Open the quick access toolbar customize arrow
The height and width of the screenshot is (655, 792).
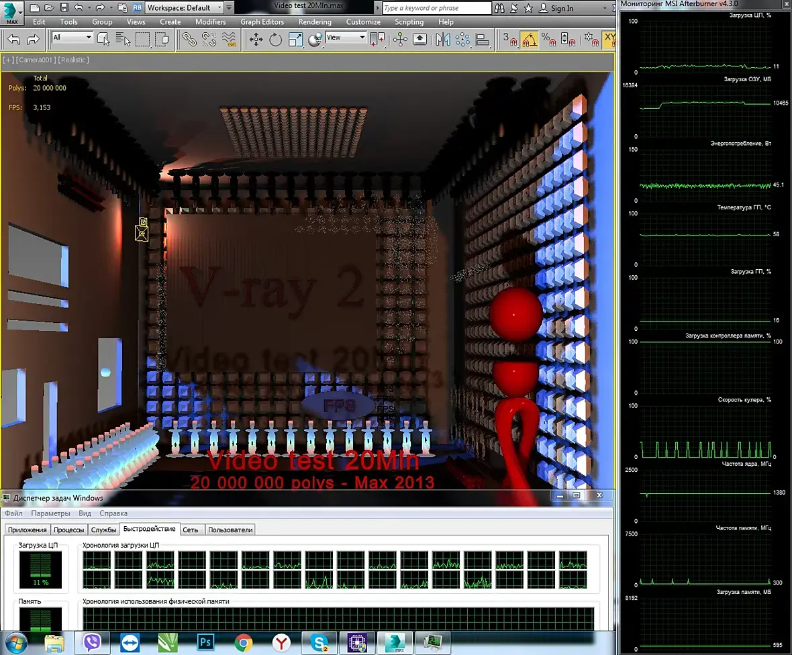click(230, 7)
